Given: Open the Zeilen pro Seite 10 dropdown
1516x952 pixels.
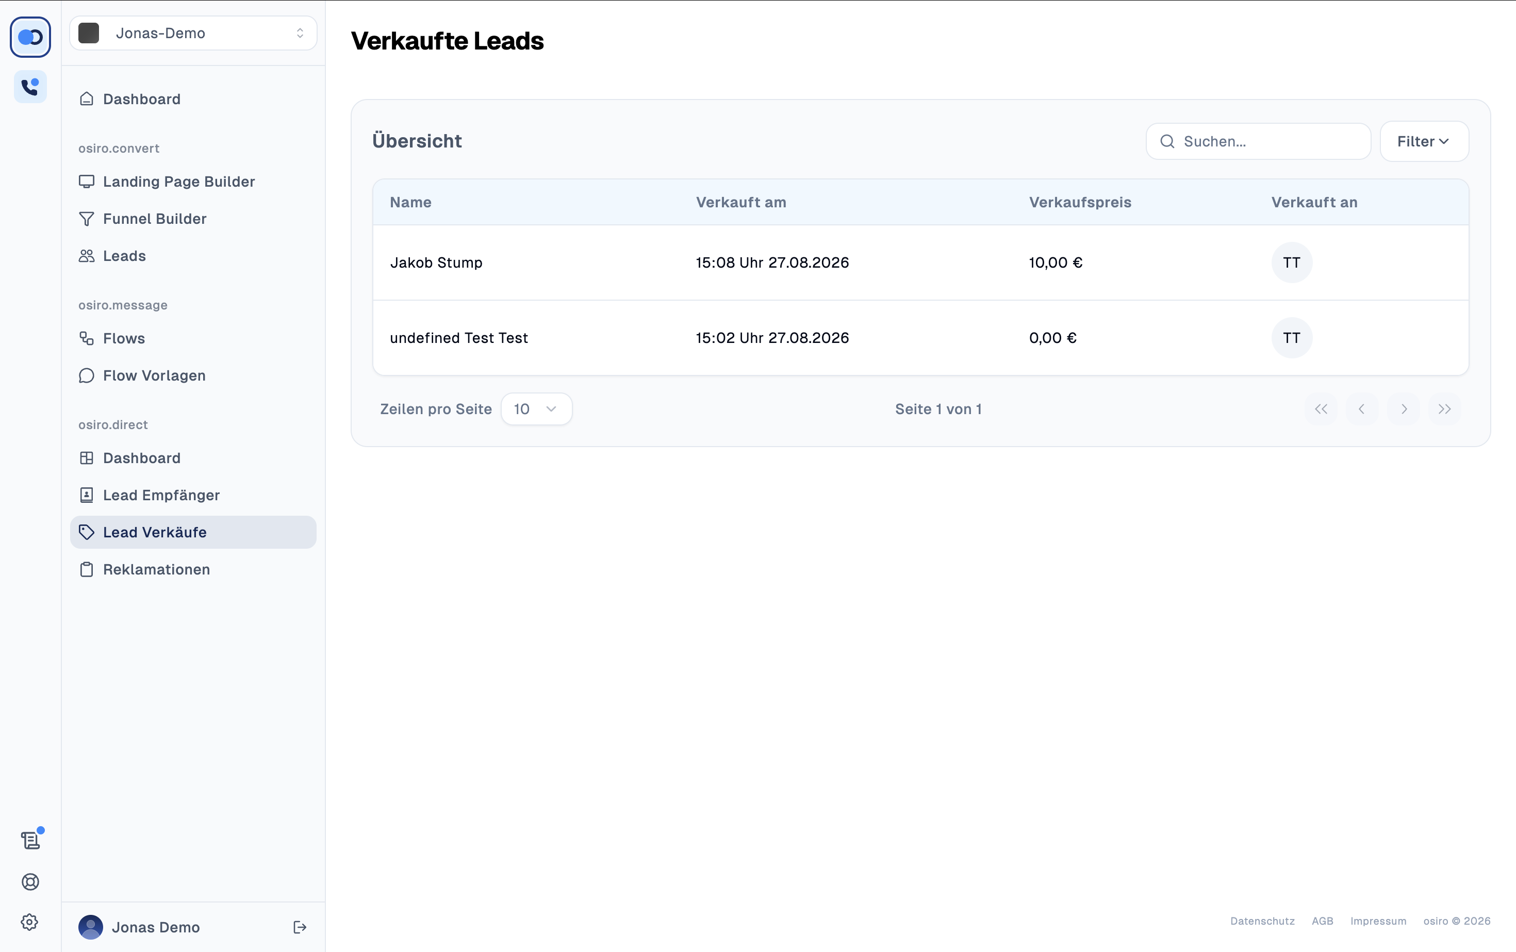Looking at the screenshot, I should click(x=536, y=409).
